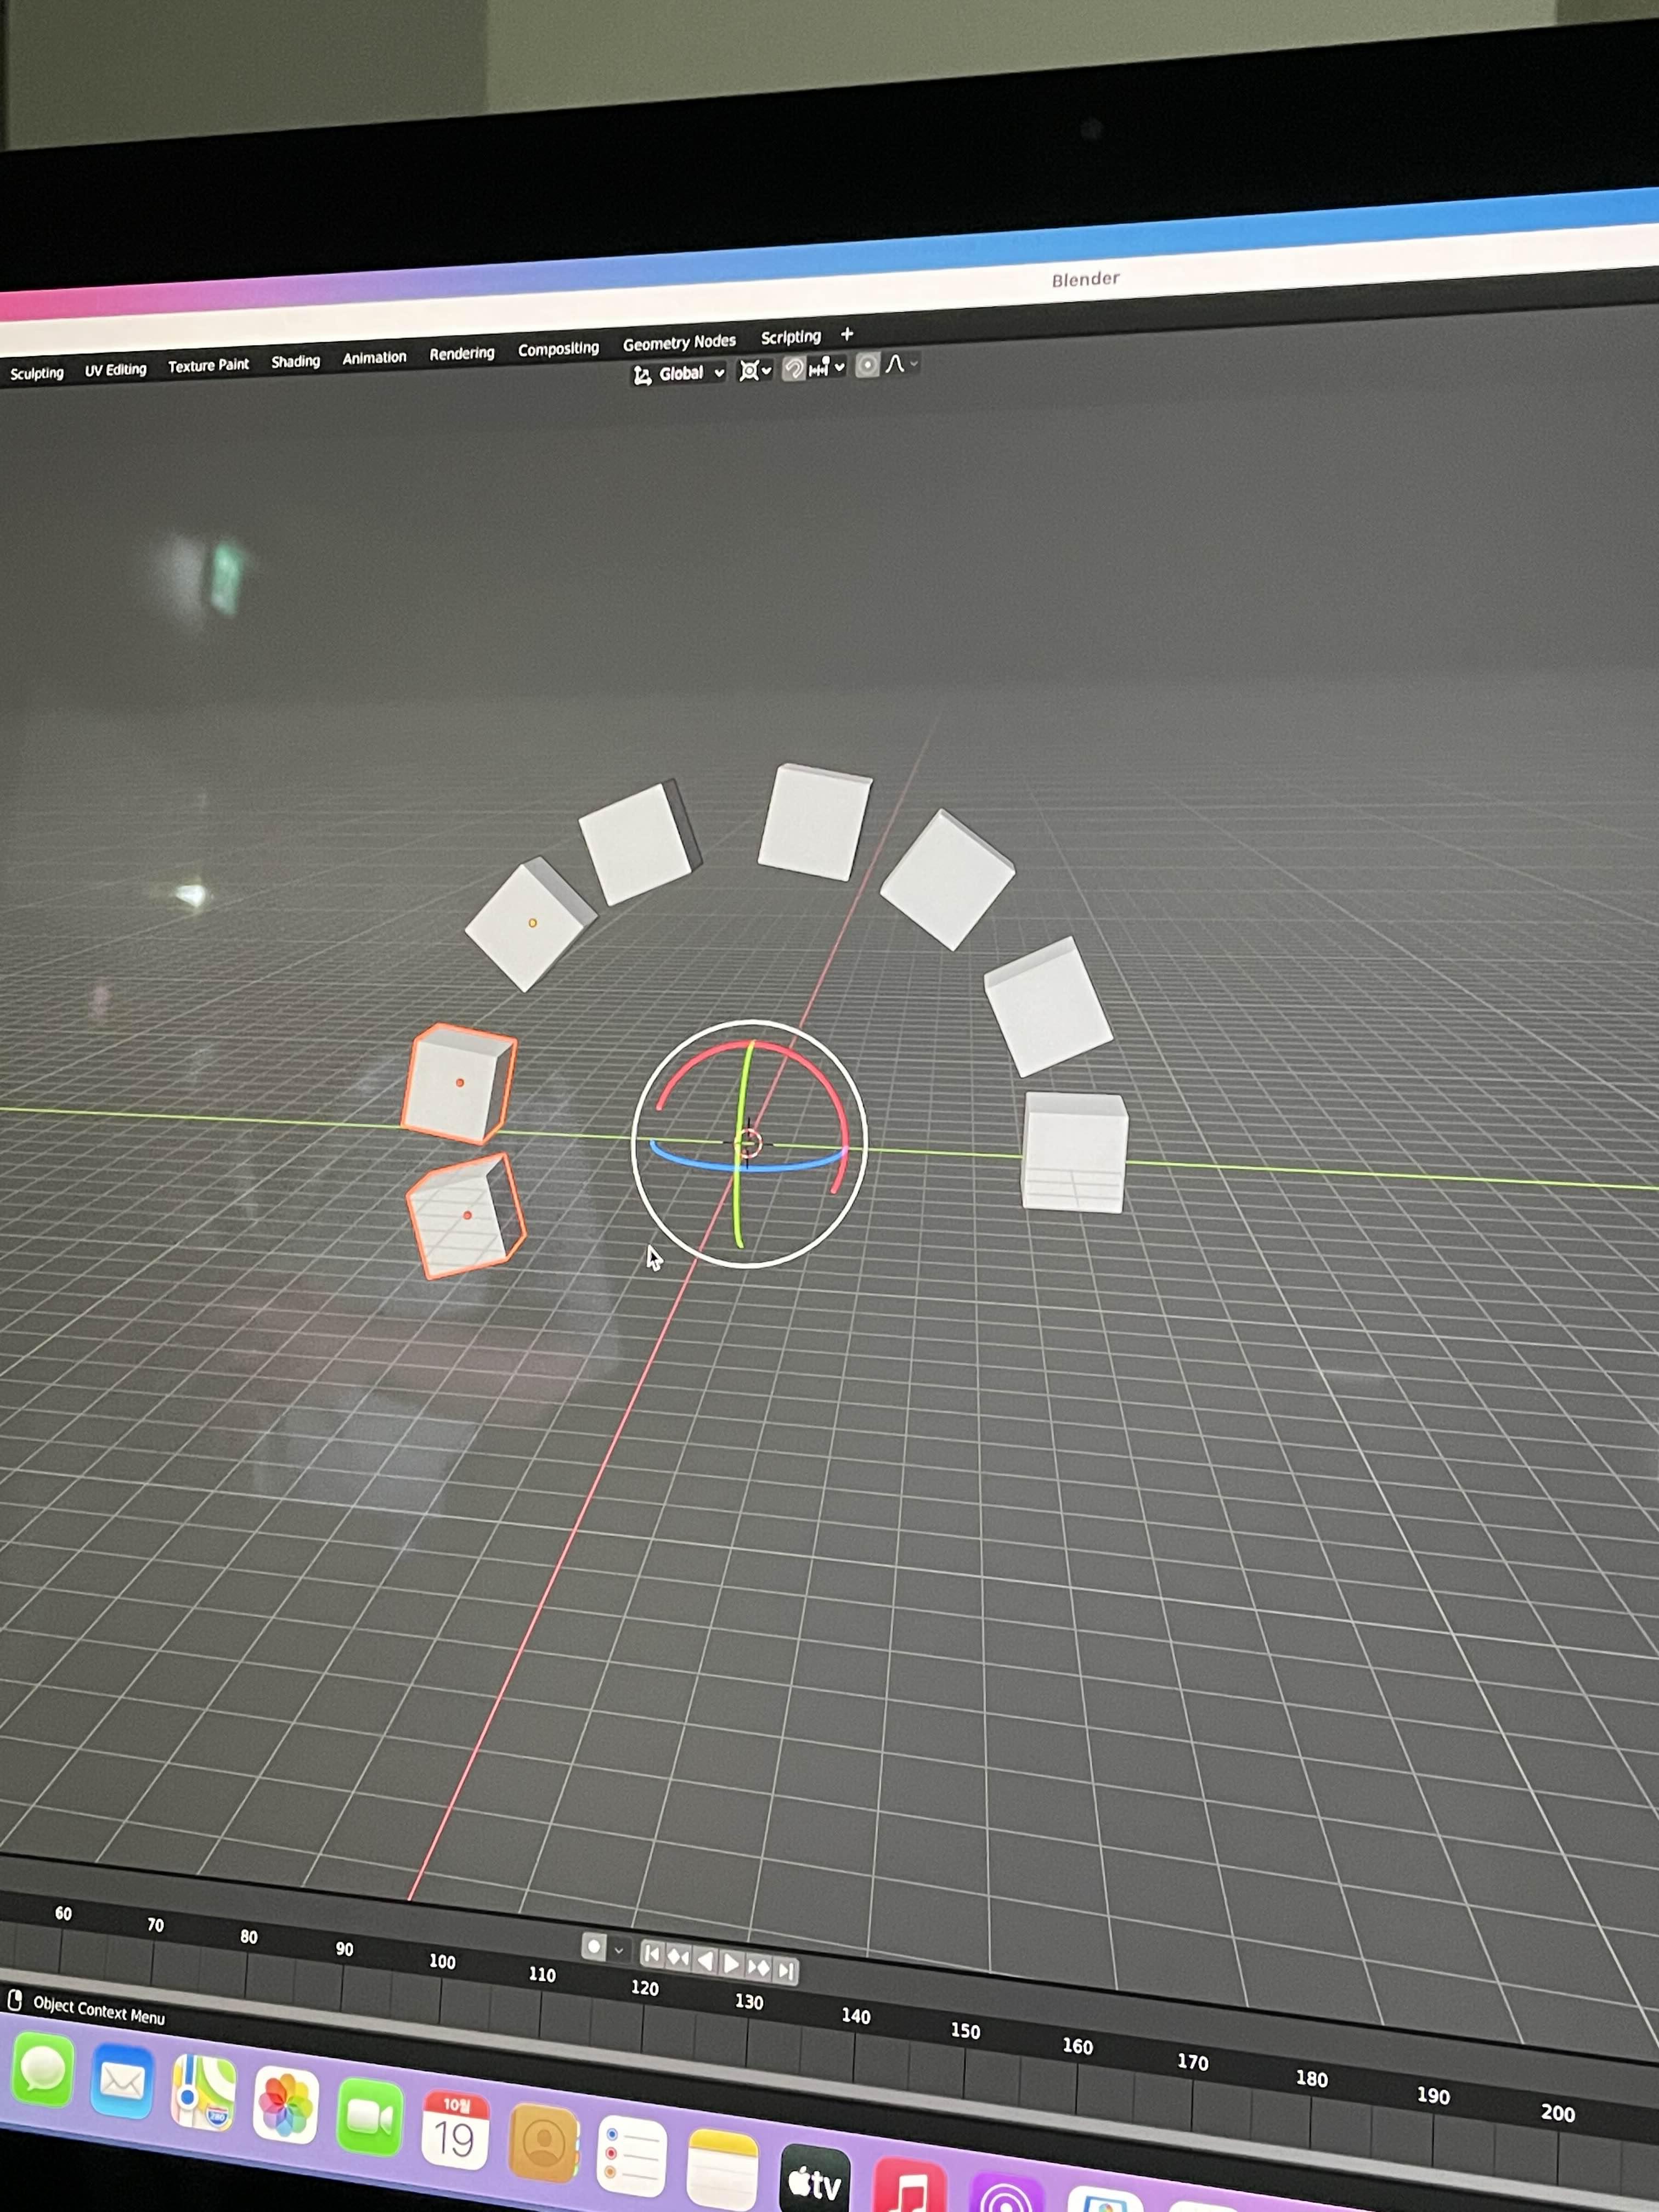Toggle snapping magnet icon
The height and width of the screenshot is (2212, 1659).
(794, 369)
